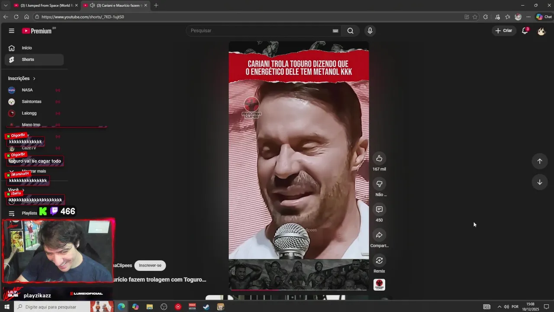The width and height of the screenshot is (554, 312).
Task: Open the volume control in system tray
Action: [x=506, y=307]
